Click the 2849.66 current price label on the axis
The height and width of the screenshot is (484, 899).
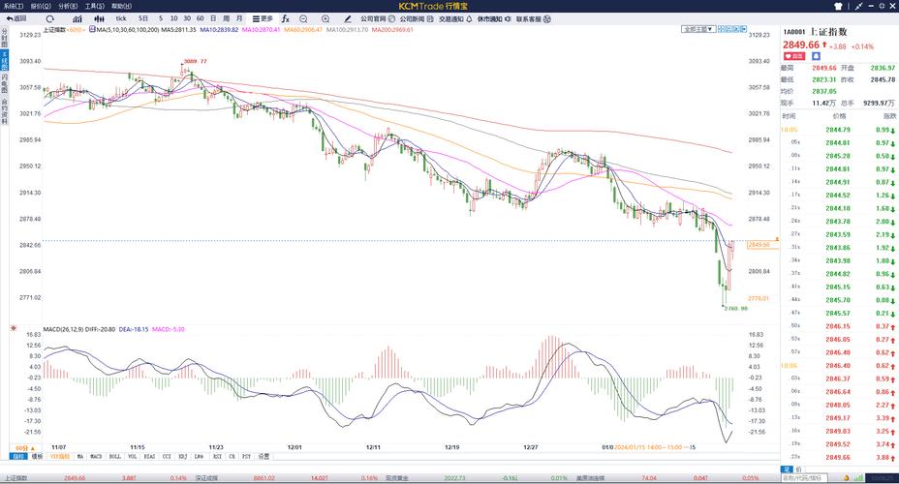click(762, 245)
